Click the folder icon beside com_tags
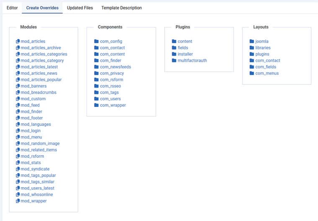 click(96, 92)
